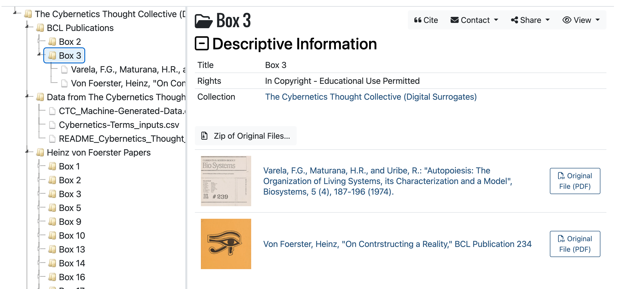Open the Share dropdown arrow
Screen dimensions: 618x289
pyautogui.click(x=548, y=20)
